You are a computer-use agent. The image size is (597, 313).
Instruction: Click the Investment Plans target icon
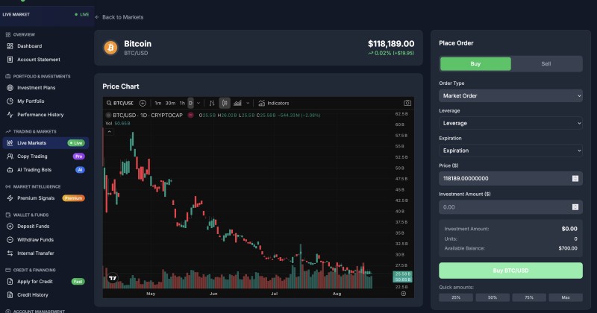point(10,87)
